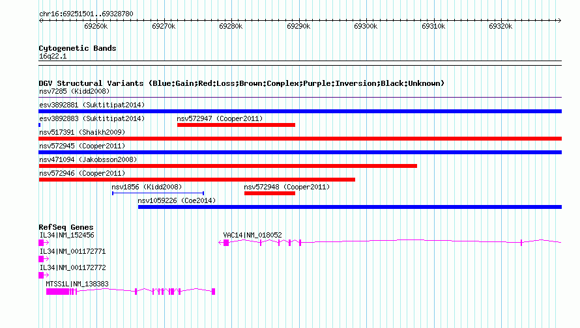Select the IL34 NM_152456 exon arrow glyph
Viewport: 580px width, 328px height.
click(x=44, y=243)
